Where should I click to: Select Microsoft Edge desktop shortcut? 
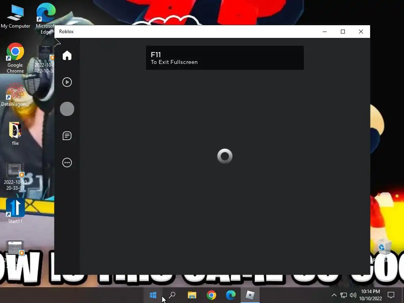point(46,18)
